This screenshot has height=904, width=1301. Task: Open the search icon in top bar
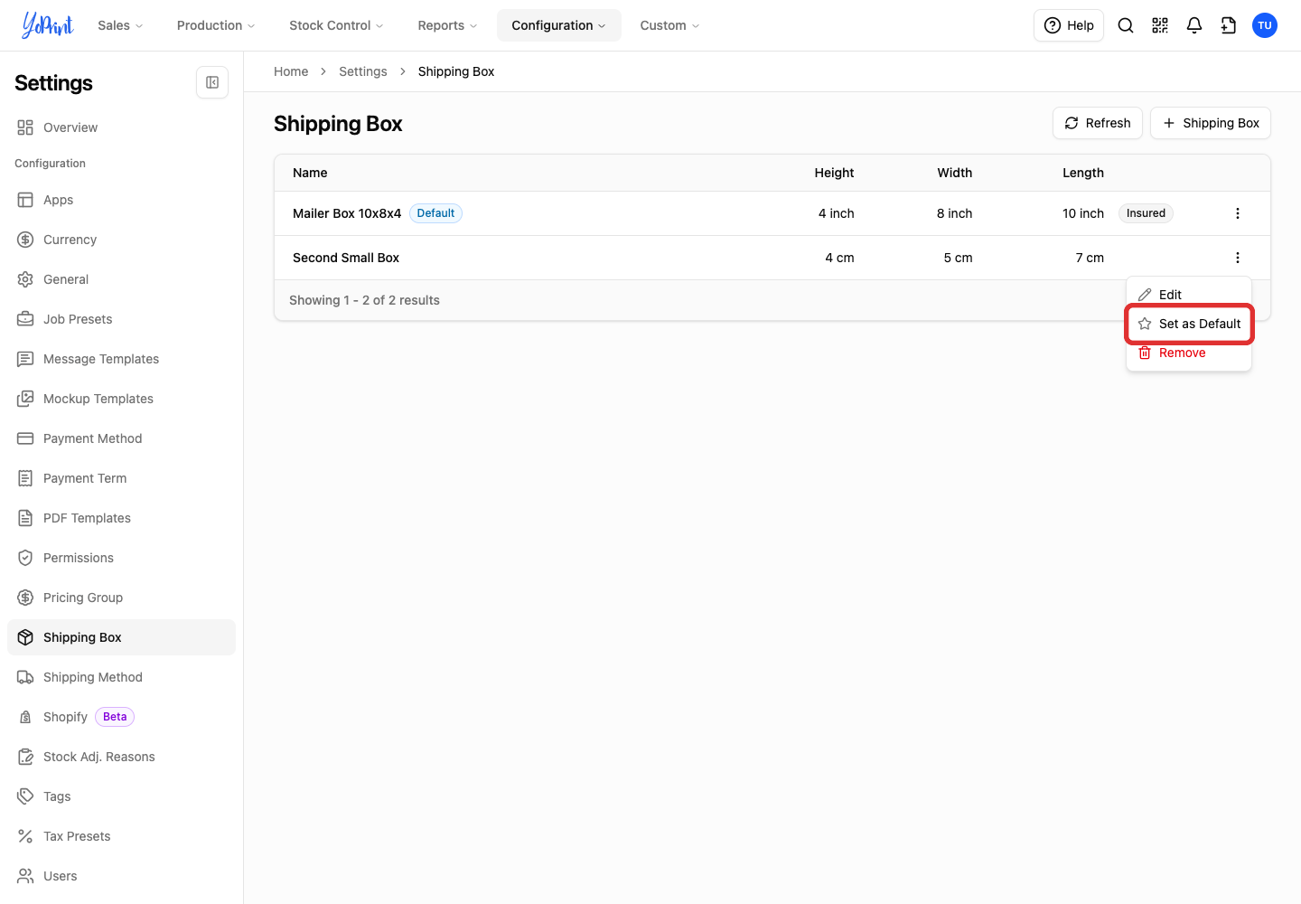pyautogui.click(x=1126, y=25)
